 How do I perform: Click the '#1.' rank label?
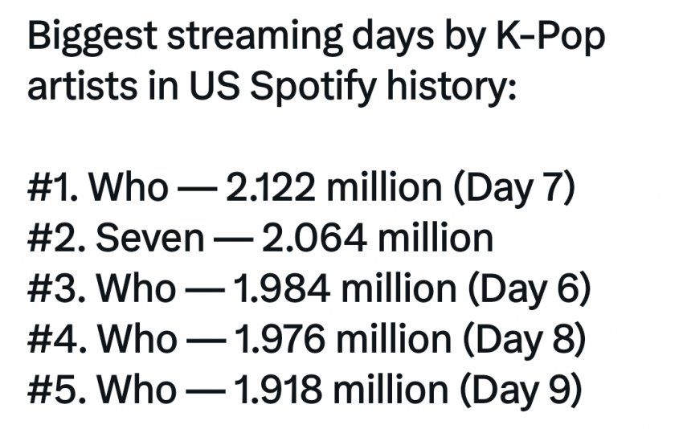pos(53,188)
